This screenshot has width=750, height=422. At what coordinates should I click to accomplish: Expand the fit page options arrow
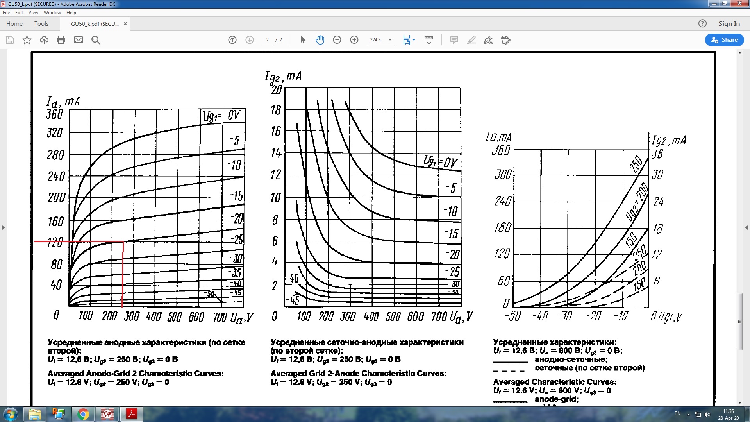(414, 40)
